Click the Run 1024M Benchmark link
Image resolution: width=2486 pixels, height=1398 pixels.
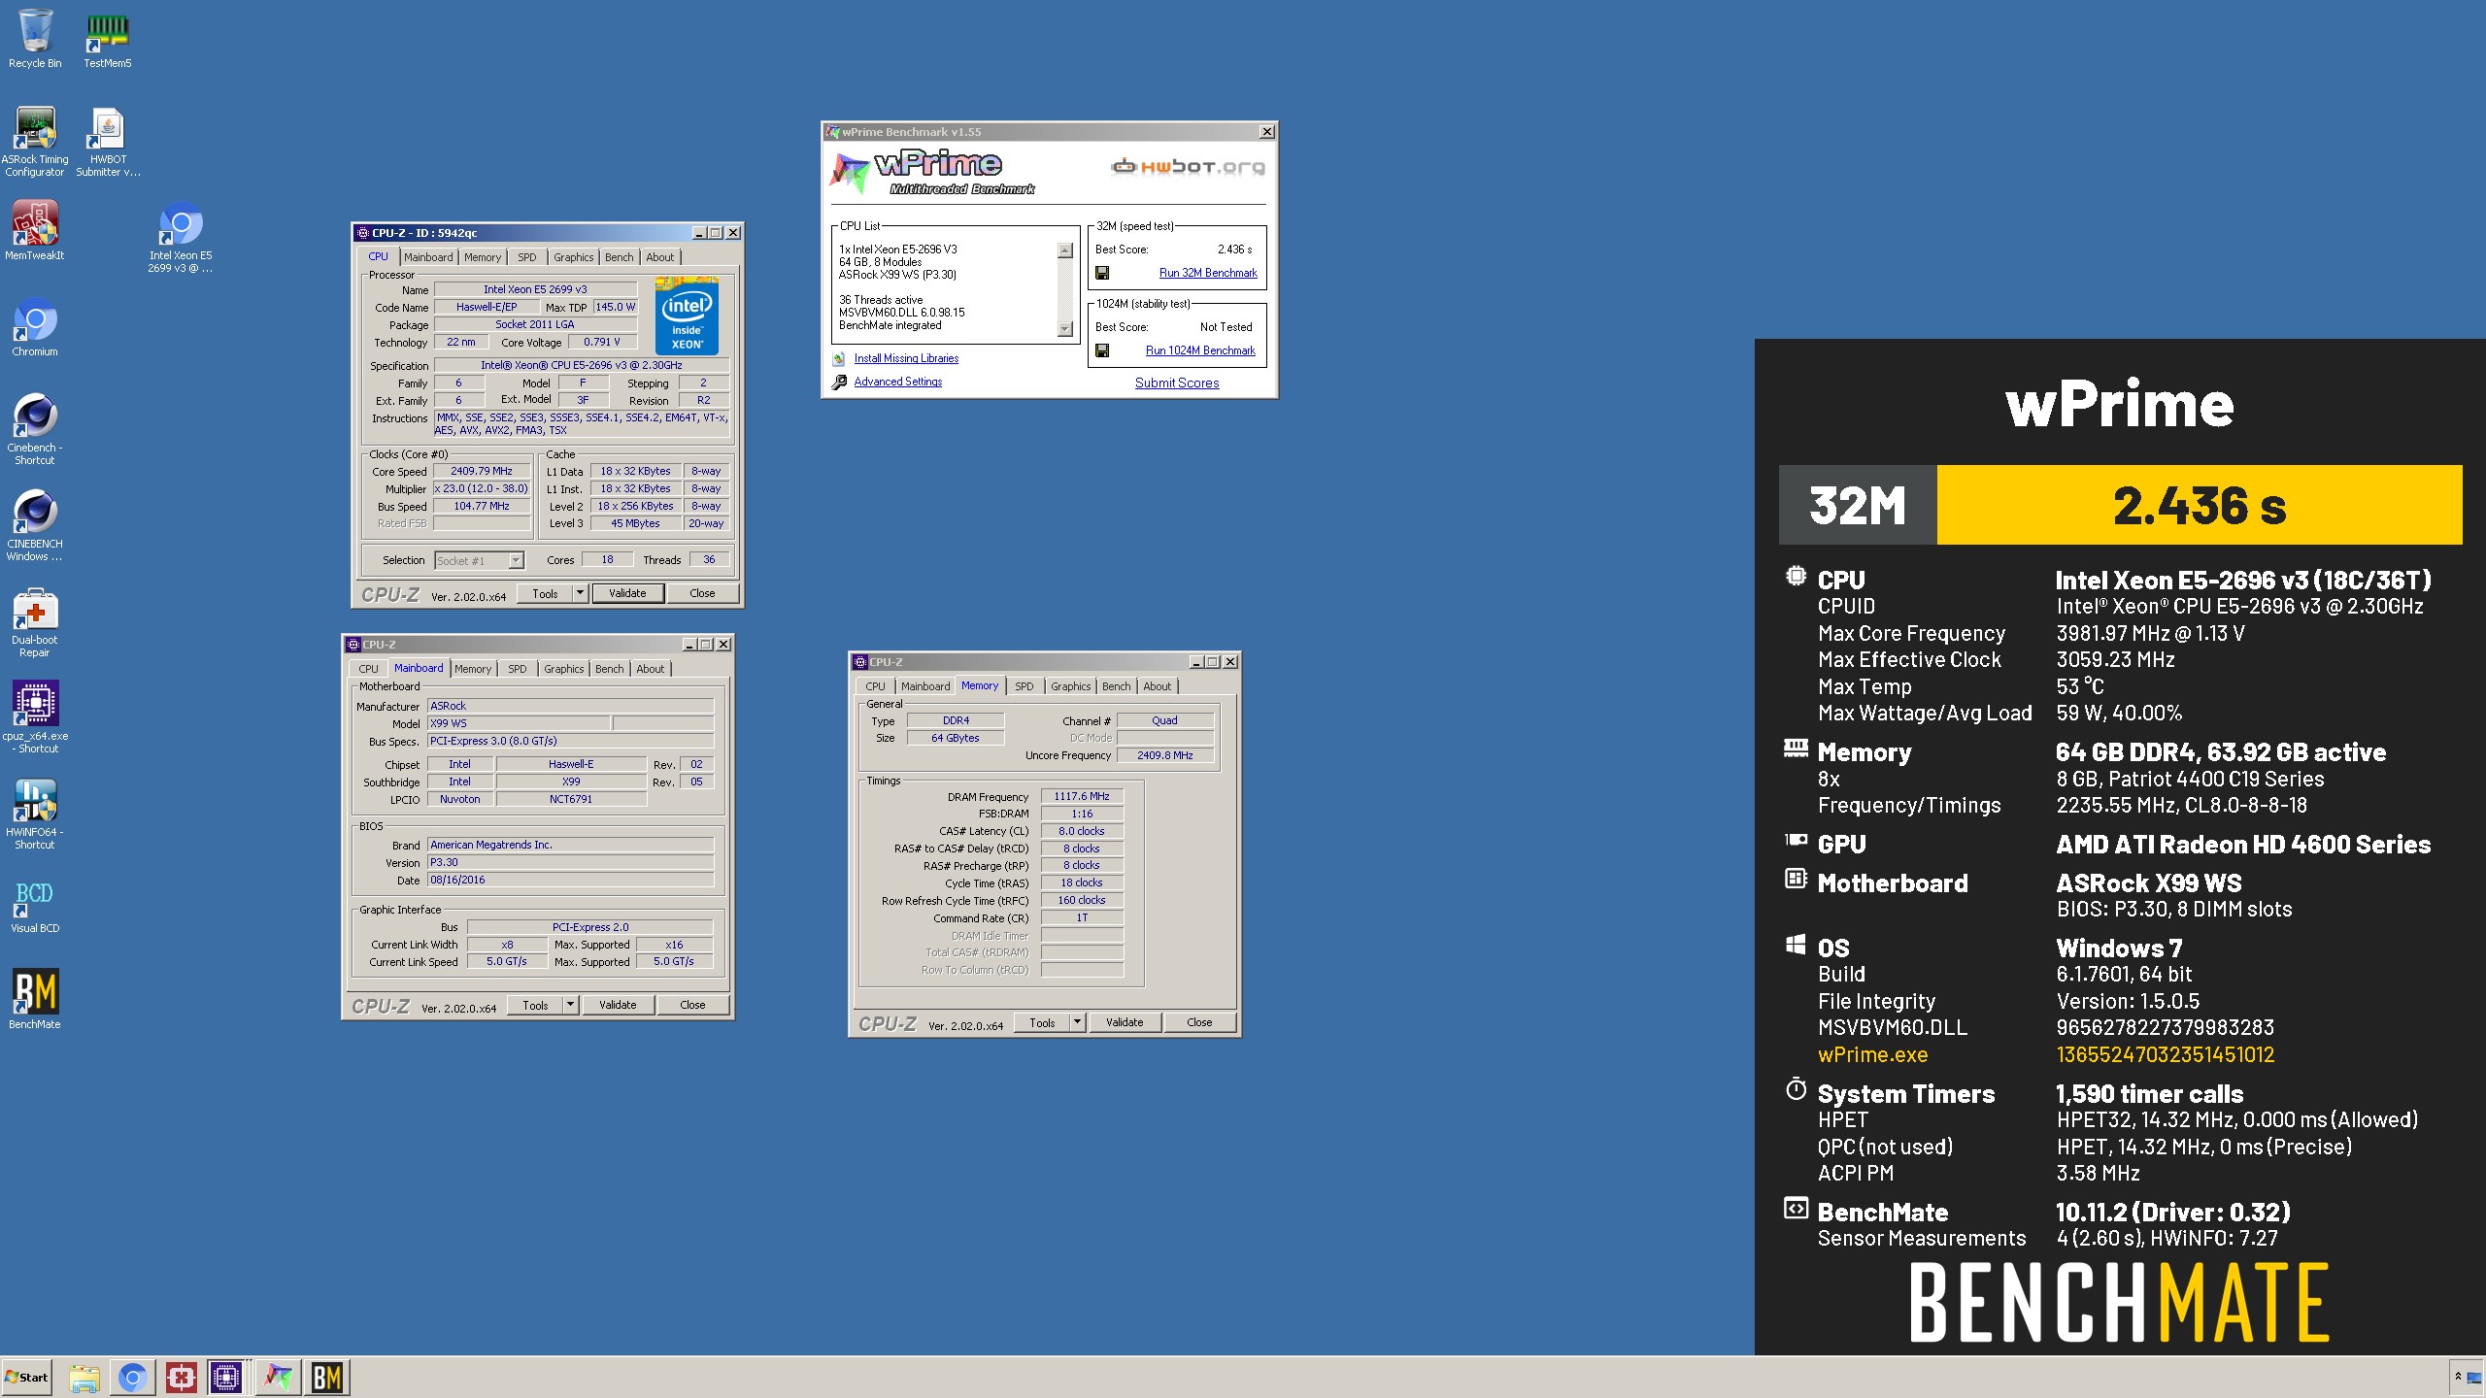pos(1200,350)
